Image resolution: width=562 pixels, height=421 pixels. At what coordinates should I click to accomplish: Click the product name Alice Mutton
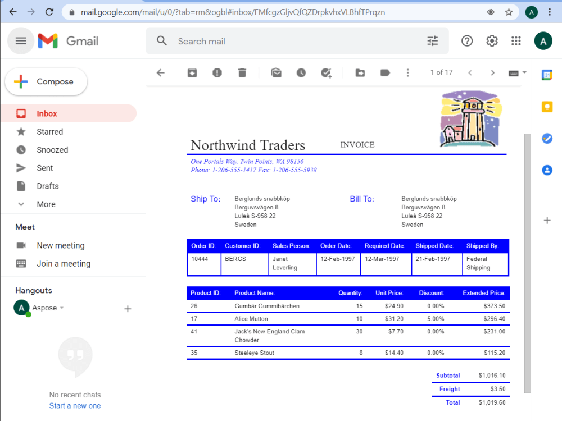pos(251,319)
